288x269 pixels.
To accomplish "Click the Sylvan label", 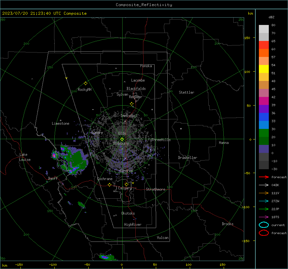I will pyautogui.click(x=122, y=94).
